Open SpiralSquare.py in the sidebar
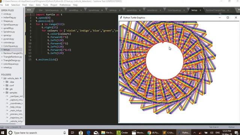240x135 pixels. click(x=11, y=25)
